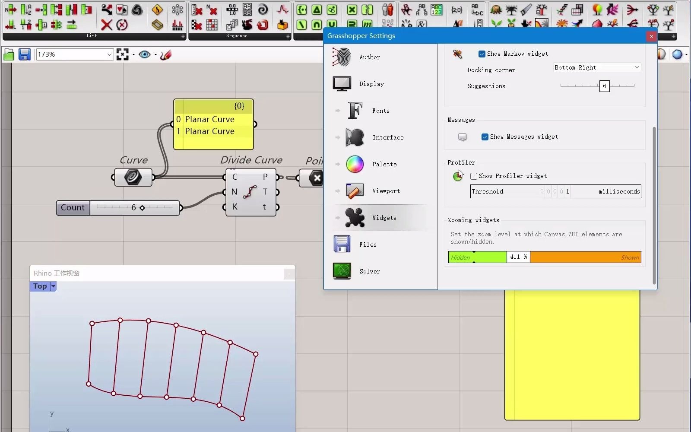691x432 pixels.
Task: Expand the Fonts subcategory arrow
Action: 338,111
